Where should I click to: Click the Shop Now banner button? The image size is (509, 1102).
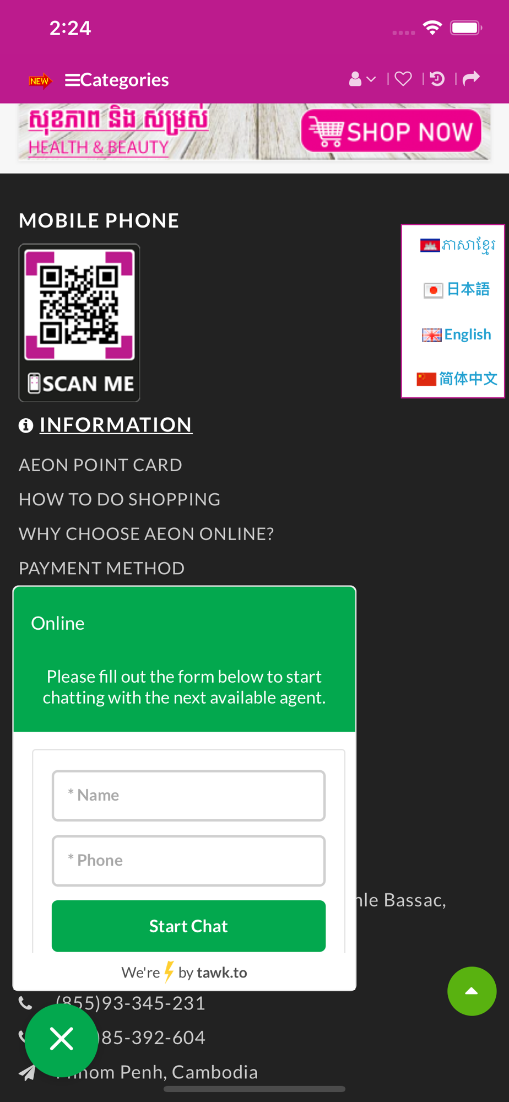click(x=391, y=131)
